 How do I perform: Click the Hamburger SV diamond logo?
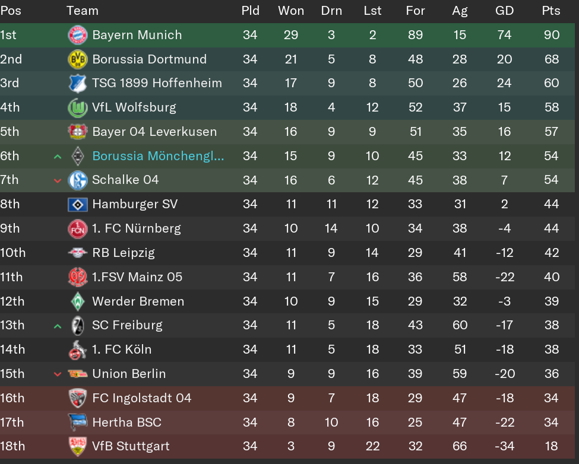coord(78,204)
